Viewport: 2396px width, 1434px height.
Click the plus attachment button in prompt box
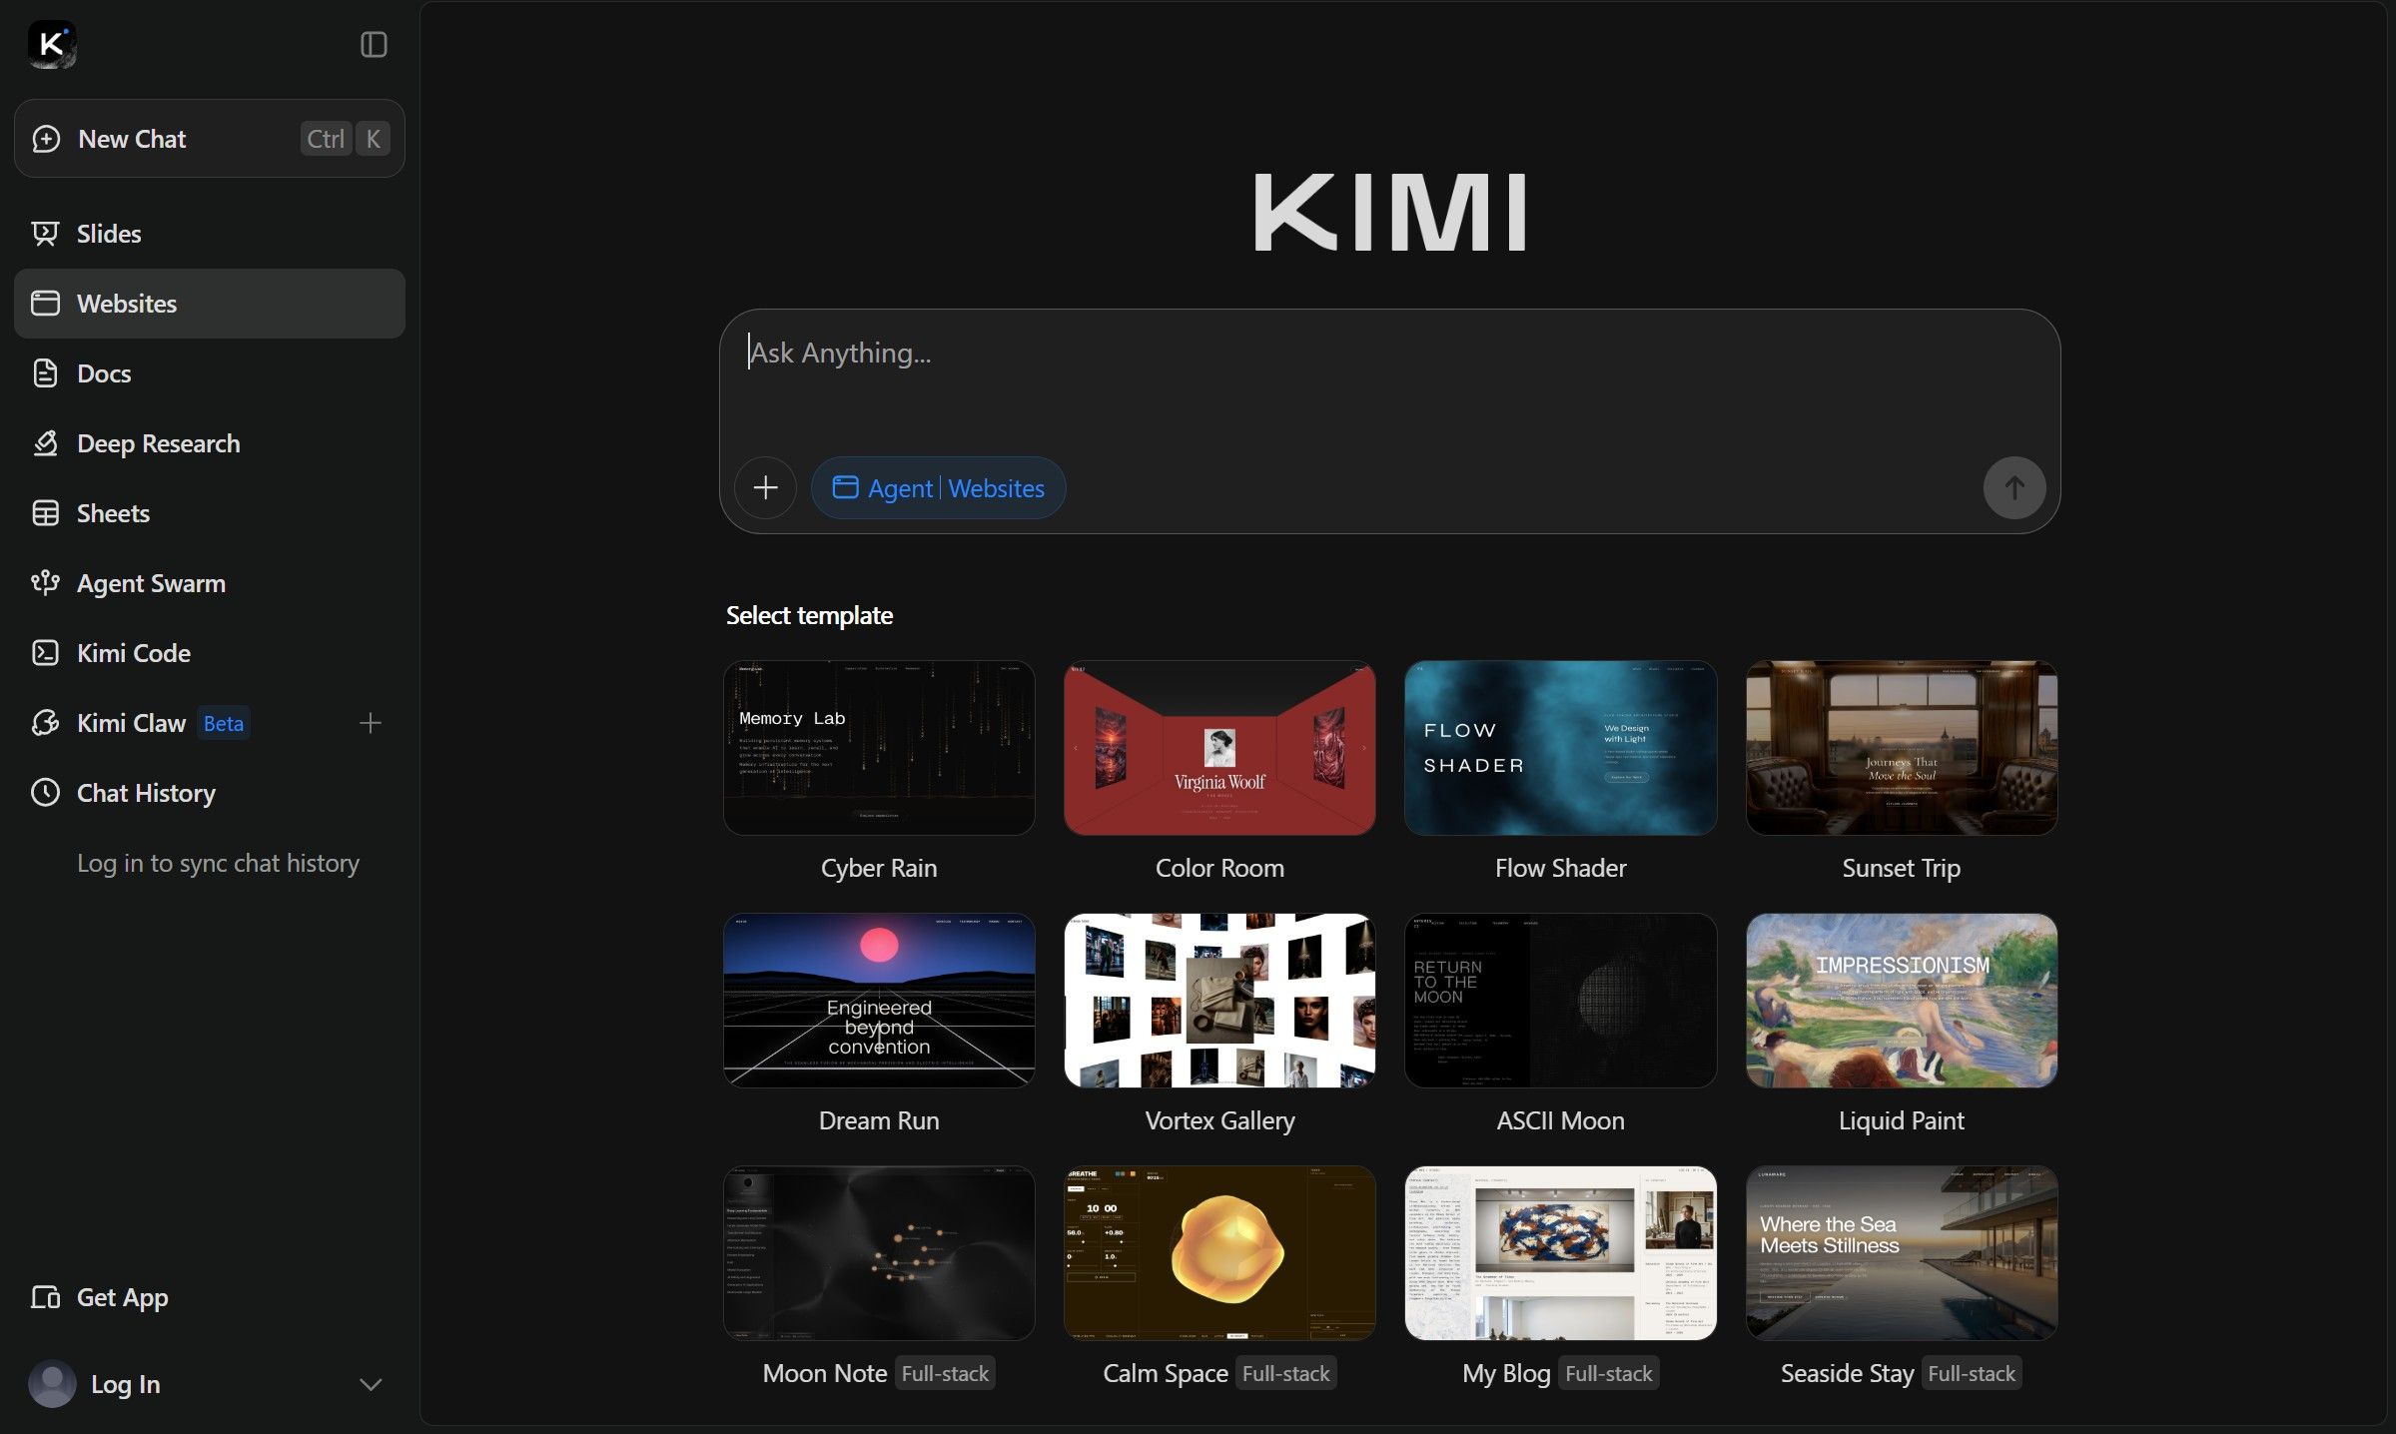pos(765,487)
